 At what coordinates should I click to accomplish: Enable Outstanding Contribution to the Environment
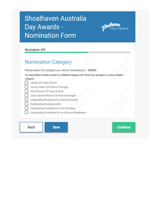[26, 100]
